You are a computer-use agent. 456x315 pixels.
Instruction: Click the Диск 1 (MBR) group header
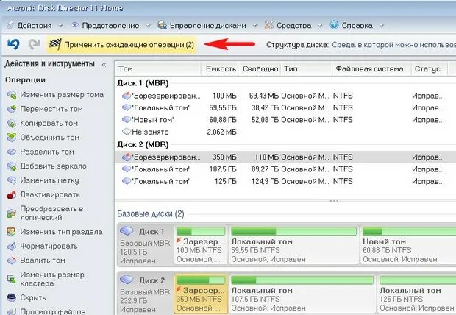[143, 83]
